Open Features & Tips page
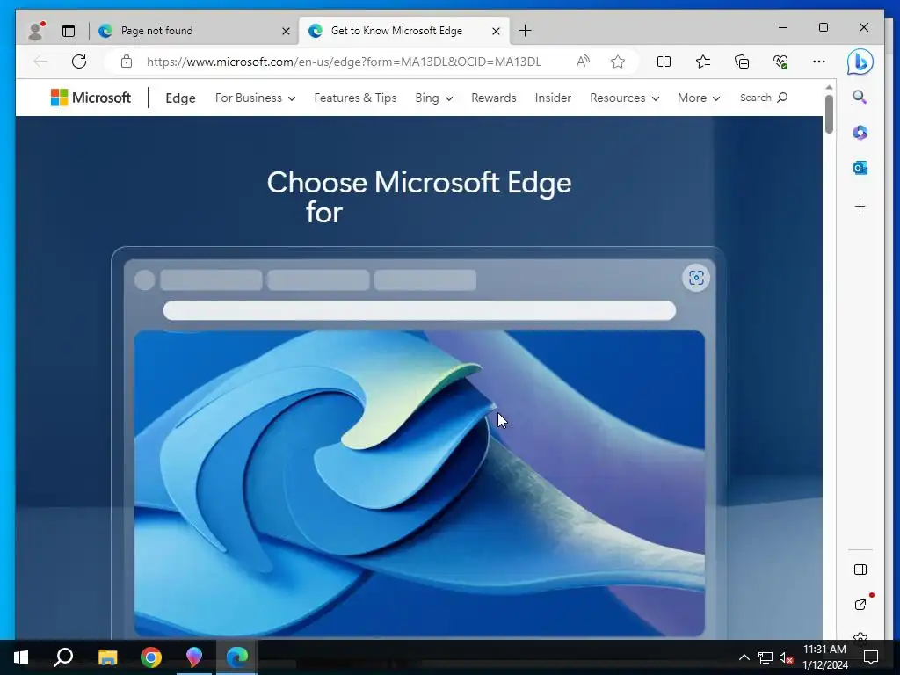 coord(355,98)
